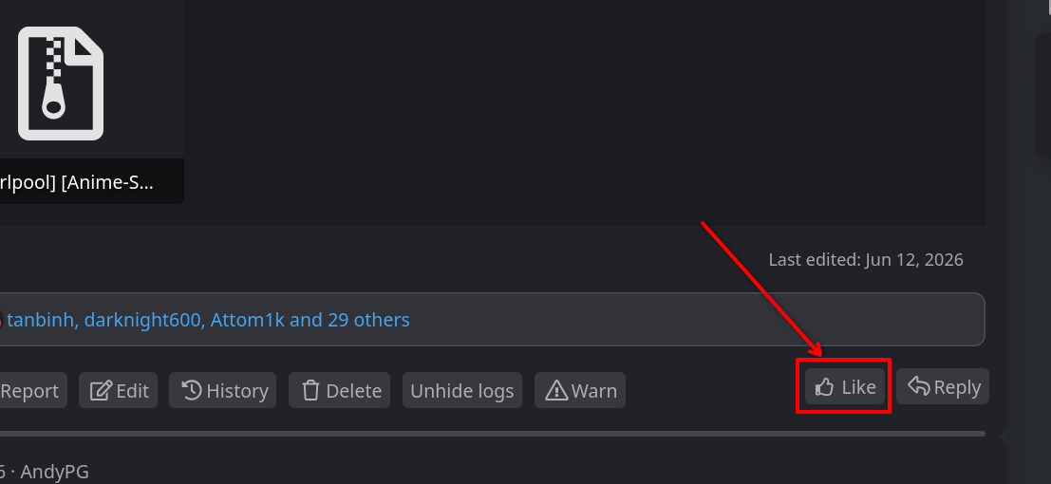Open darknight600's profile link

(142, 320)
